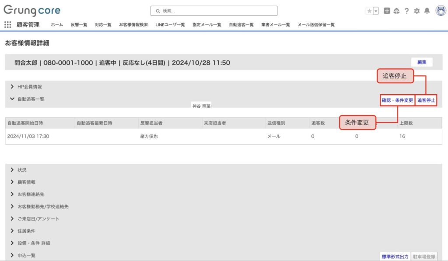448x261 pixels.
Task: Open the app launcher grid icon
Action: point(7,25)
